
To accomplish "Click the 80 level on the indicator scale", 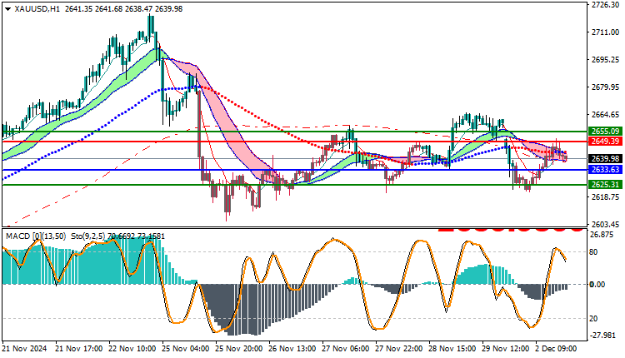I will pos(593,252).
